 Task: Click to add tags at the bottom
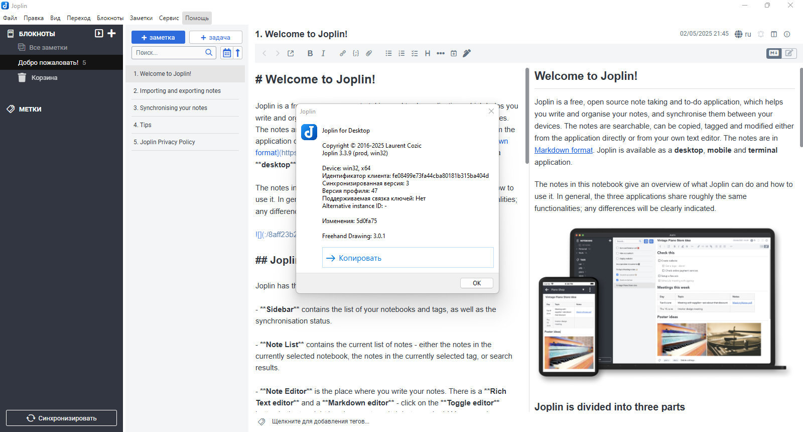320,421
